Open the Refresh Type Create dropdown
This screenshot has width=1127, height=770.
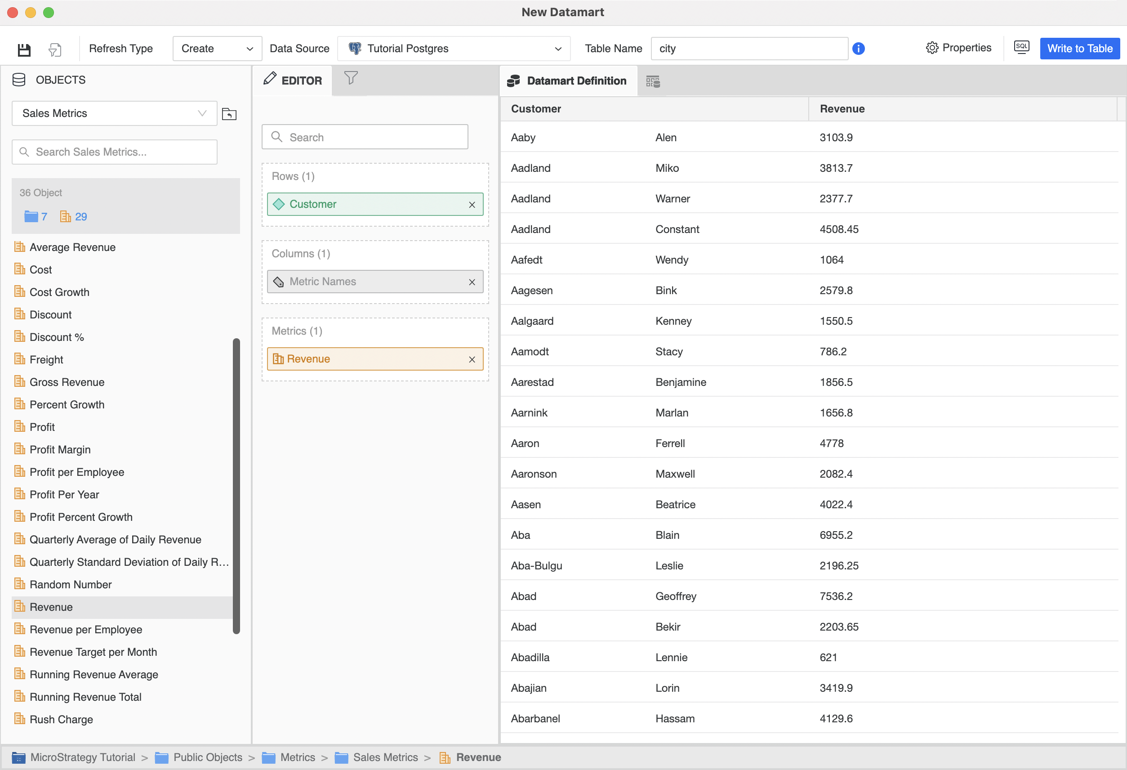[x=217, y=49]
